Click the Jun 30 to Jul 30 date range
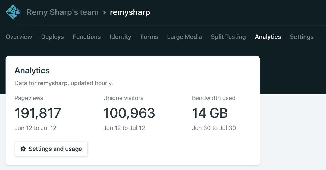This screenshot has width=326, height=170. 214,128
